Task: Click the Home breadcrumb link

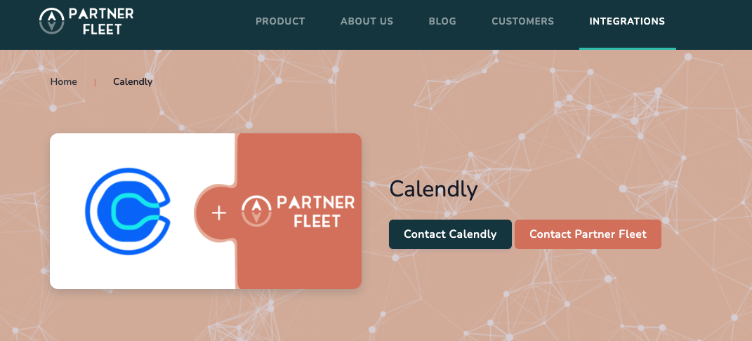Action: pyautogui.click(x=63, y=81)
